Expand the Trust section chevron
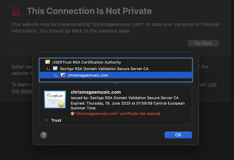 pyautogui.click(x=46, y=120)
